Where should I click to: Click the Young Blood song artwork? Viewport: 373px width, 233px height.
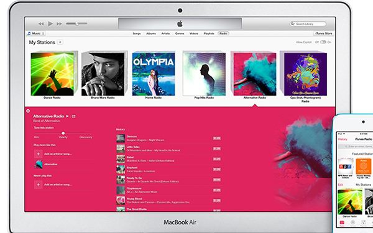[121, 201]
